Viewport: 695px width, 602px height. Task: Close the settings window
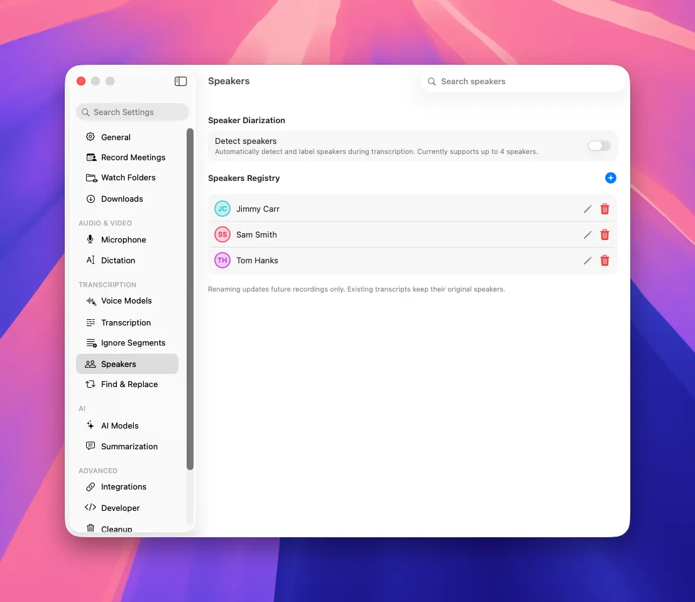tap(81, 81)
